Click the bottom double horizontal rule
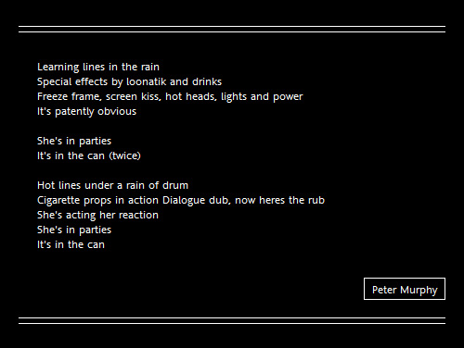This screenshot has height=348, width=464. (232, 320)
